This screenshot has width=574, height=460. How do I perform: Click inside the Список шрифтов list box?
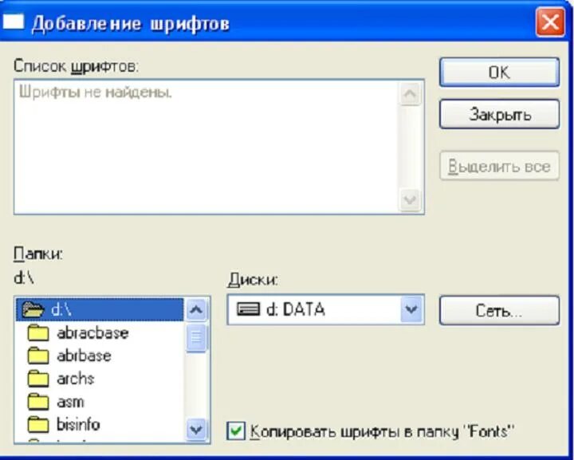[206, 147]
